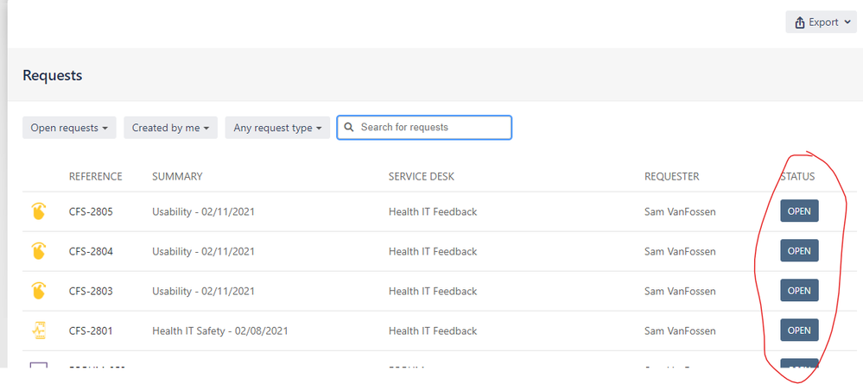Screen dimensions: 863x384
Task: Click the Reference column header
Action: pos(95,177)
